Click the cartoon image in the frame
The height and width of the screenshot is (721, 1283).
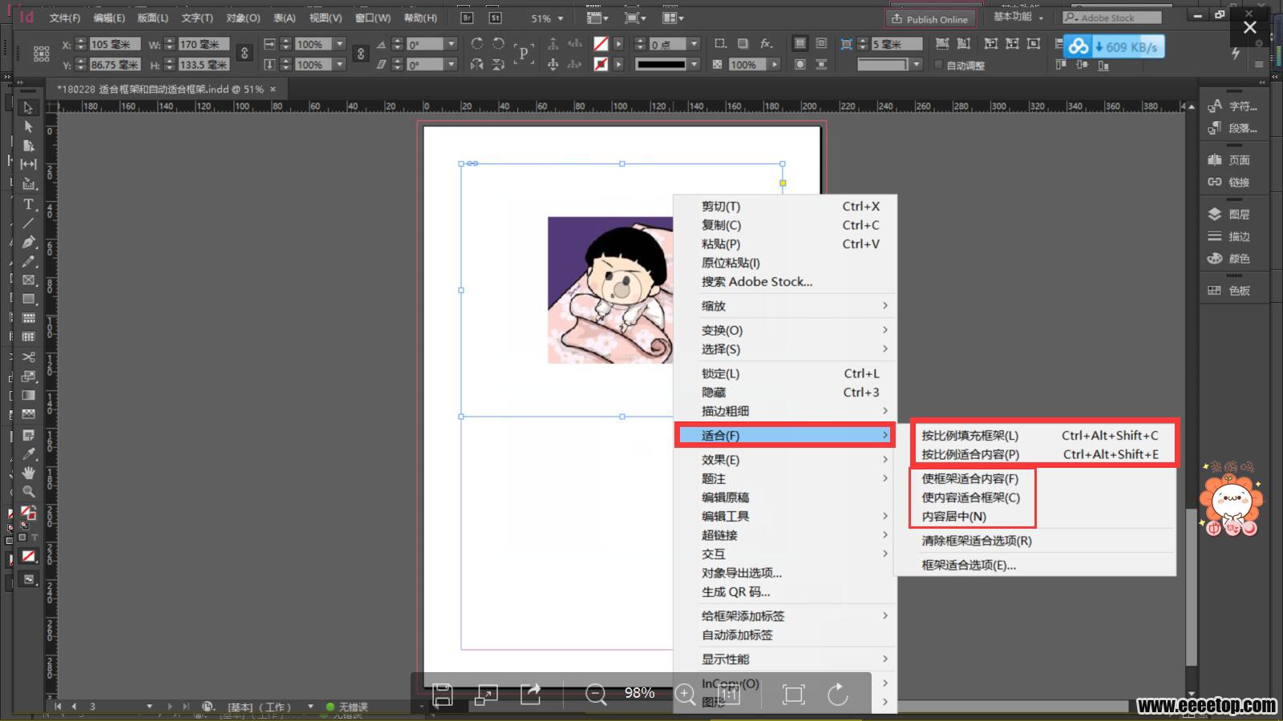click(610, 290)
